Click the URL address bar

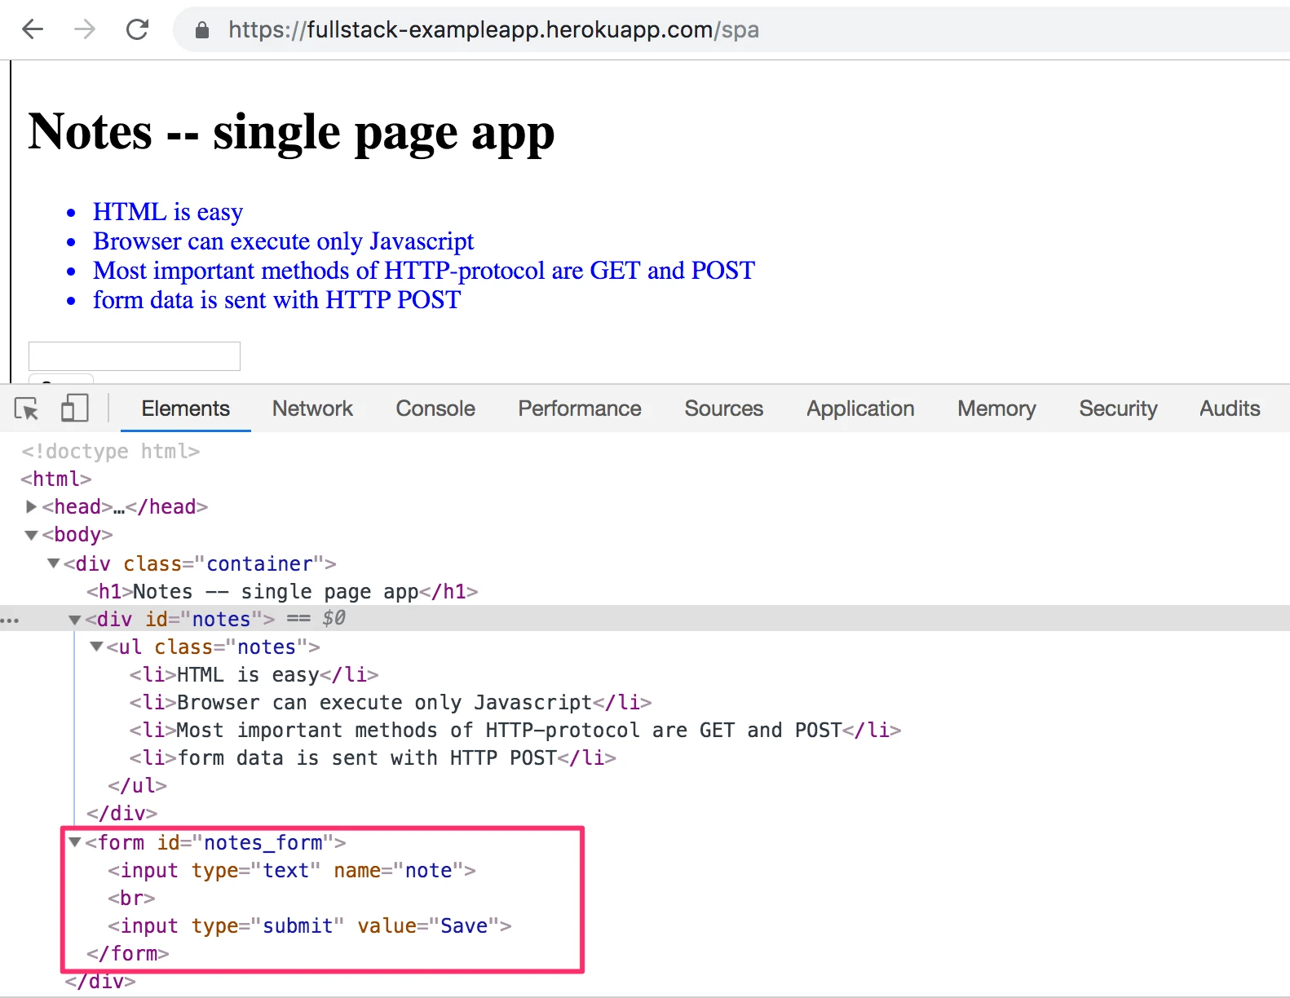(x=734, y=30)
